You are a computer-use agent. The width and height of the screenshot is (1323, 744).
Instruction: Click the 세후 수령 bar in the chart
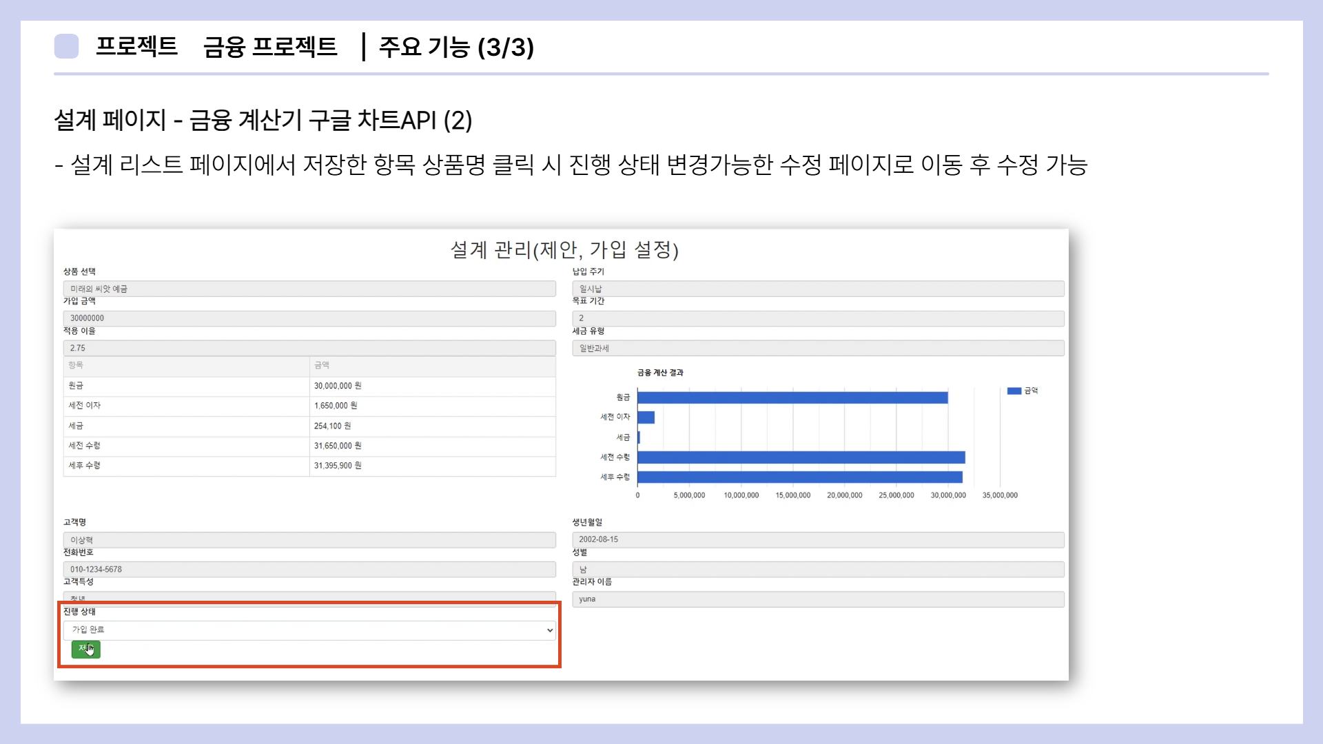(x=799, y=477)
